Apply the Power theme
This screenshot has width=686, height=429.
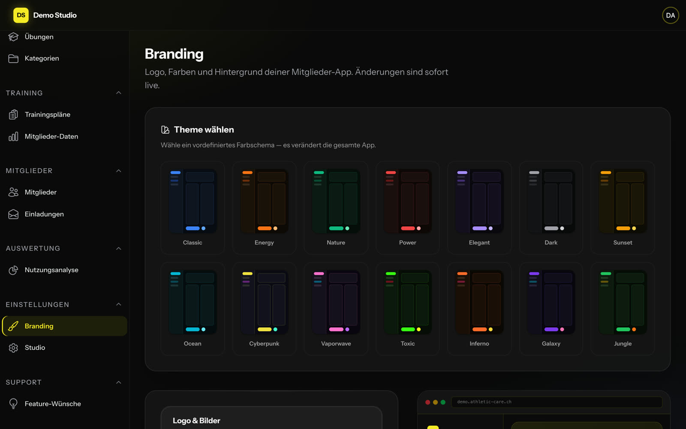coord(408,208)
